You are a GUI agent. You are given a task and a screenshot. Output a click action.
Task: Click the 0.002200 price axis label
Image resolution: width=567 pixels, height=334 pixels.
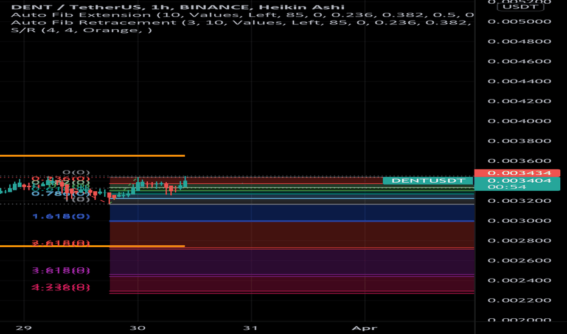pos(520,300)
